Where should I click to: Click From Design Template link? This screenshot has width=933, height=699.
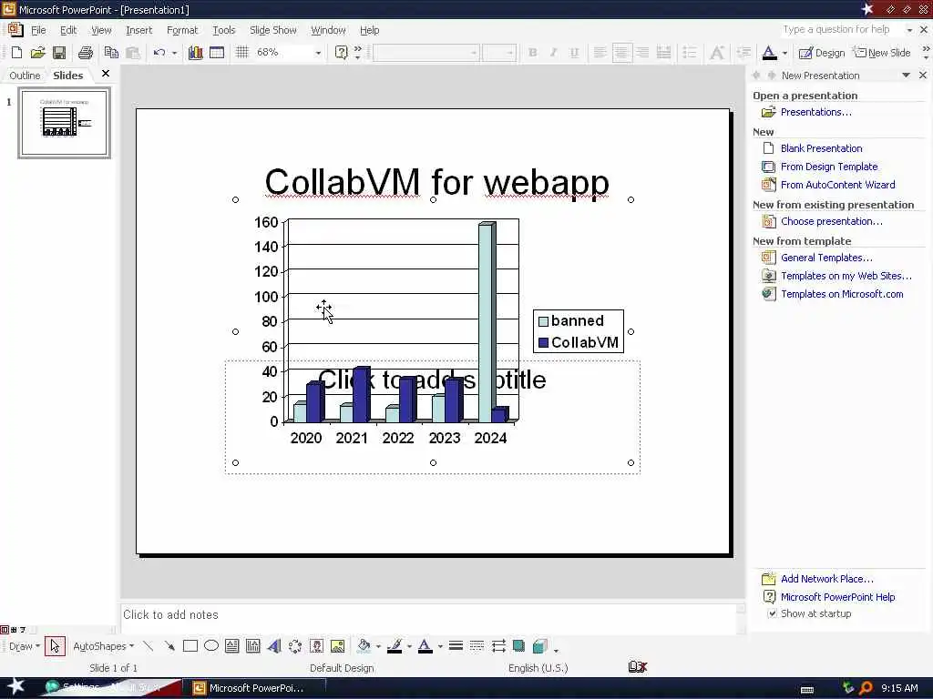(x=829, y=167)
